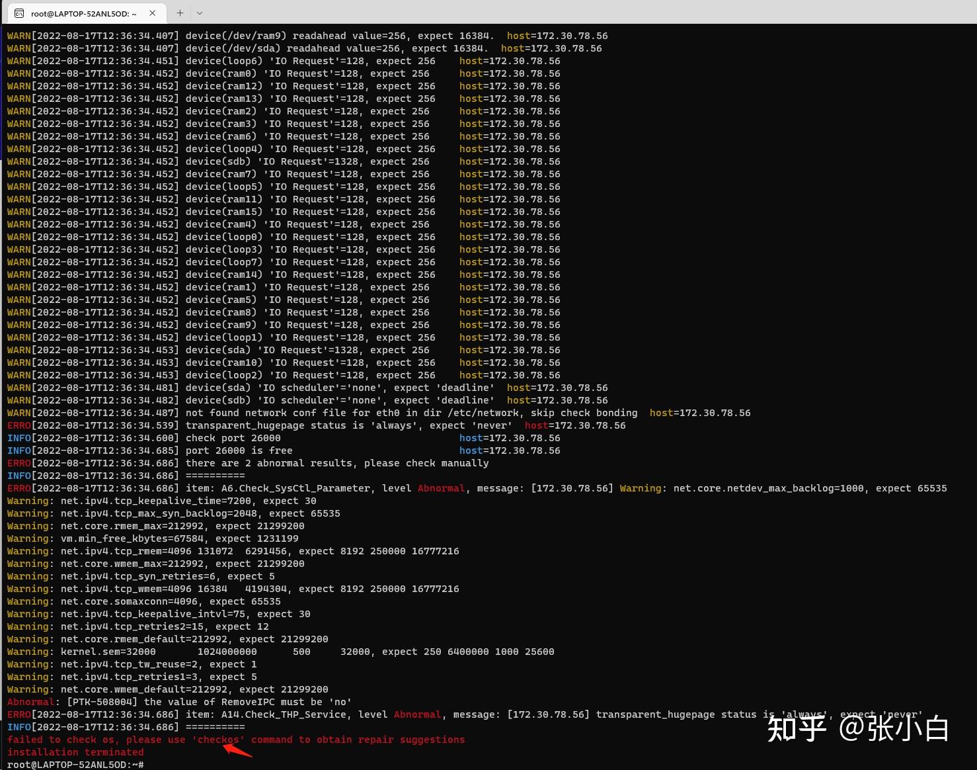977x770 pixels.
Task: Close the root@LAPTOP-52ANL5OD tab
Action: coord(153,12)
